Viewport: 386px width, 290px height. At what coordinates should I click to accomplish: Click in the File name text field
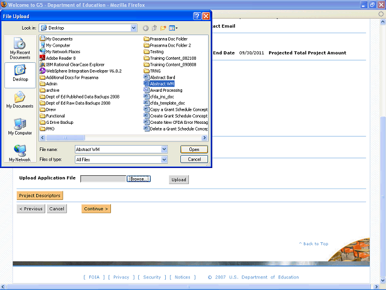pyautogui.click(x=118, y=149)
